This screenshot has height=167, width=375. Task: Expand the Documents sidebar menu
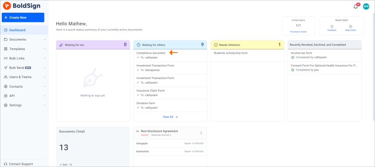[x=44, y=39]
